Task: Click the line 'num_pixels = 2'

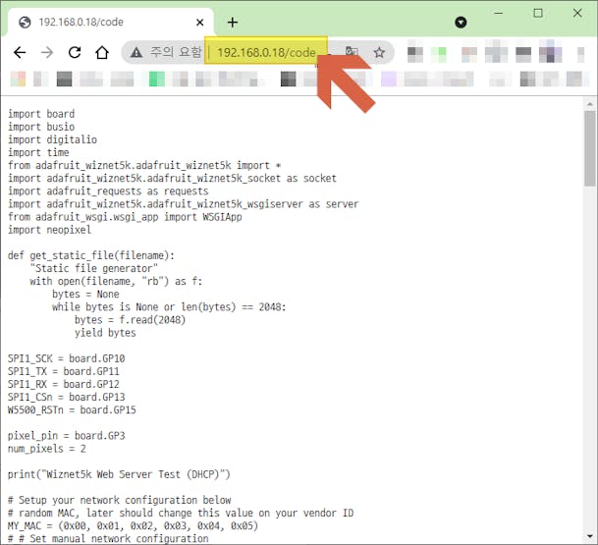Action: [x=46, y=449]
